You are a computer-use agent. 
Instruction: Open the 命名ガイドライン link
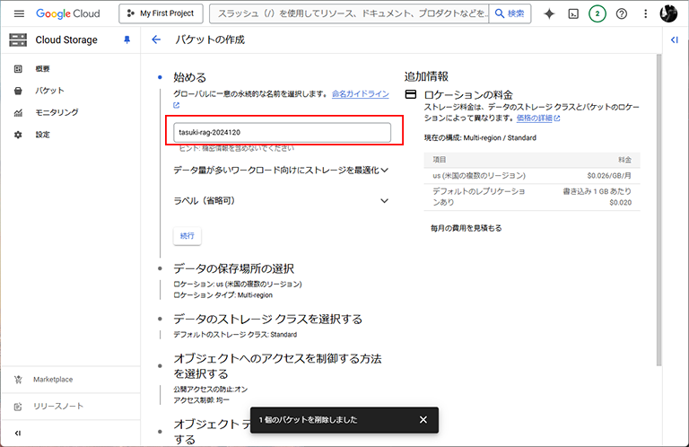[360, 93]
